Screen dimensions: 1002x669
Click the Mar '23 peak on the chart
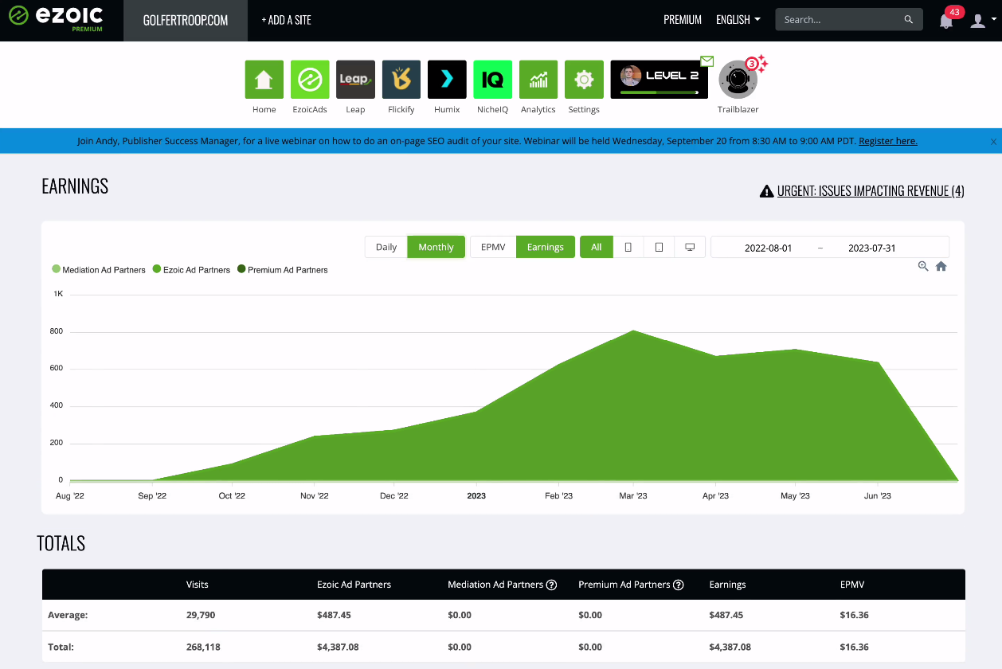(633, 331)
